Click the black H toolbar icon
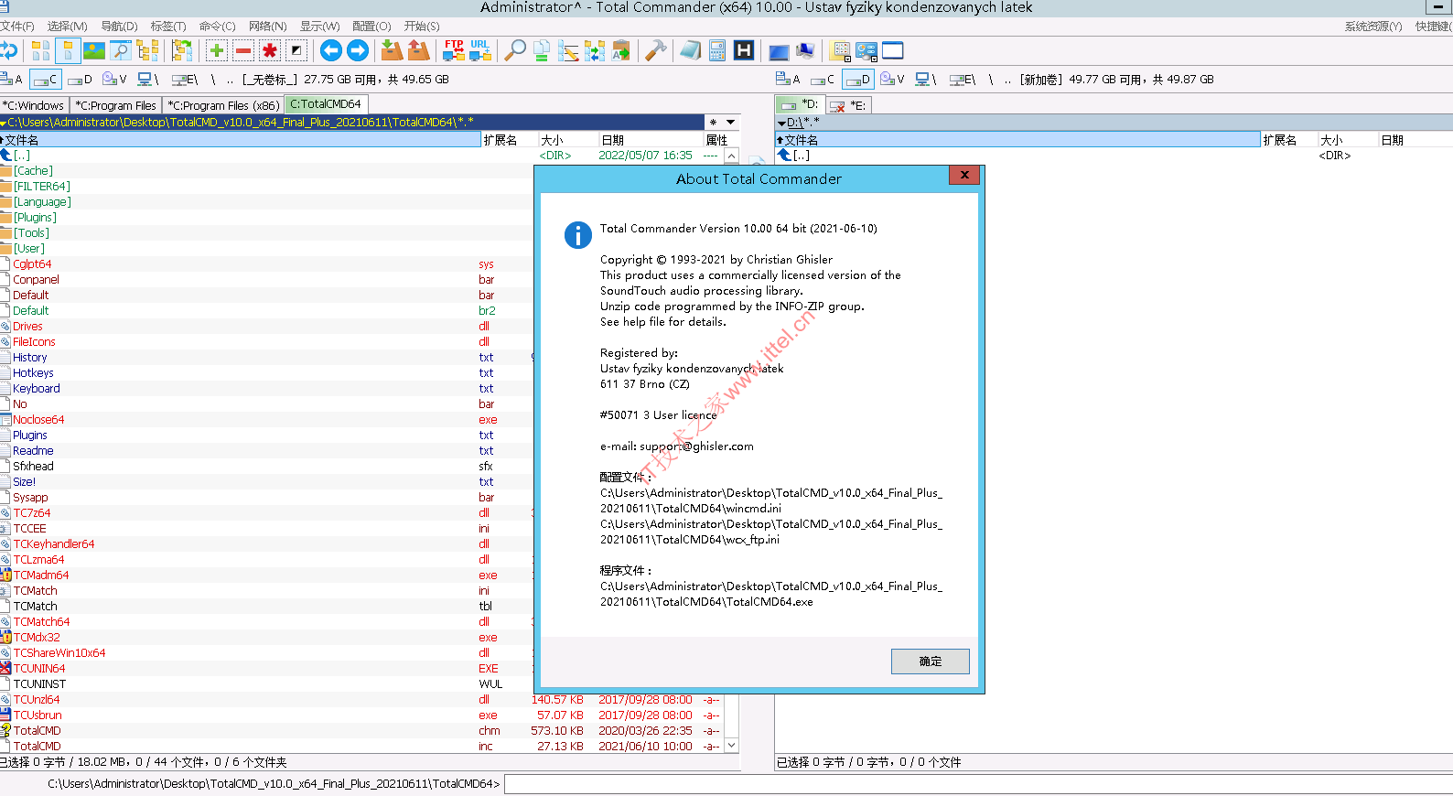This screenshot has width=1453, height=796. click(x=744, y=50)
